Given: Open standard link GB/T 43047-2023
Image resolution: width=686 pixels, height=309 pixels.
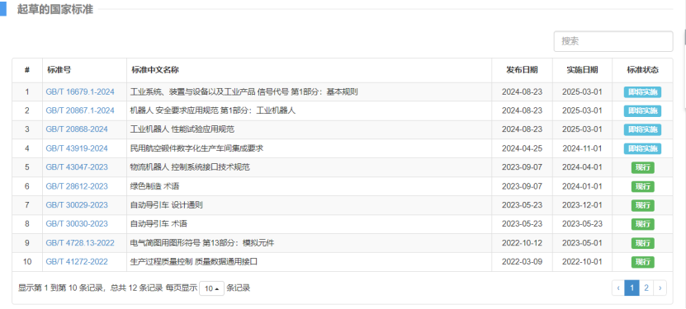Looking at the screenshot, I should click(77, 167).
